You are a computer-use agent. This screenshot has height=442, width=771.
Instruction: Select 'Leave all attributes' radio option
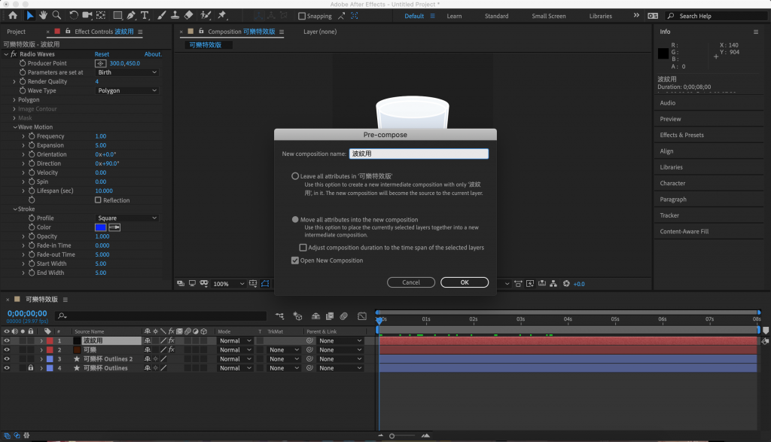point(295,176)
